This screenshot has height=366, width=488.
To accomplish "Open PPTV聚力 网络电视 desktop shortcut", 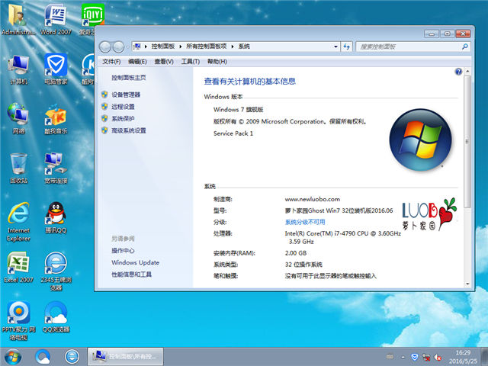I will coord(18,320).
